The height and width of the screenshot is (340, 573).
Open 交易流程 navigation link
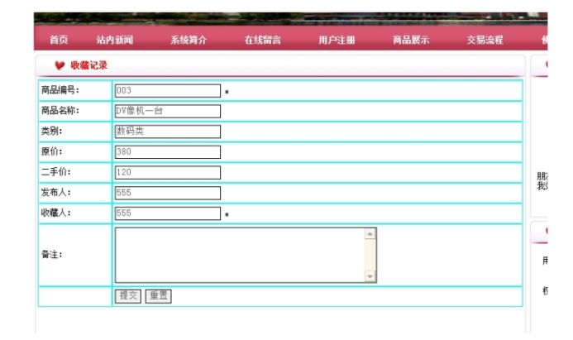tap(485, 40)
